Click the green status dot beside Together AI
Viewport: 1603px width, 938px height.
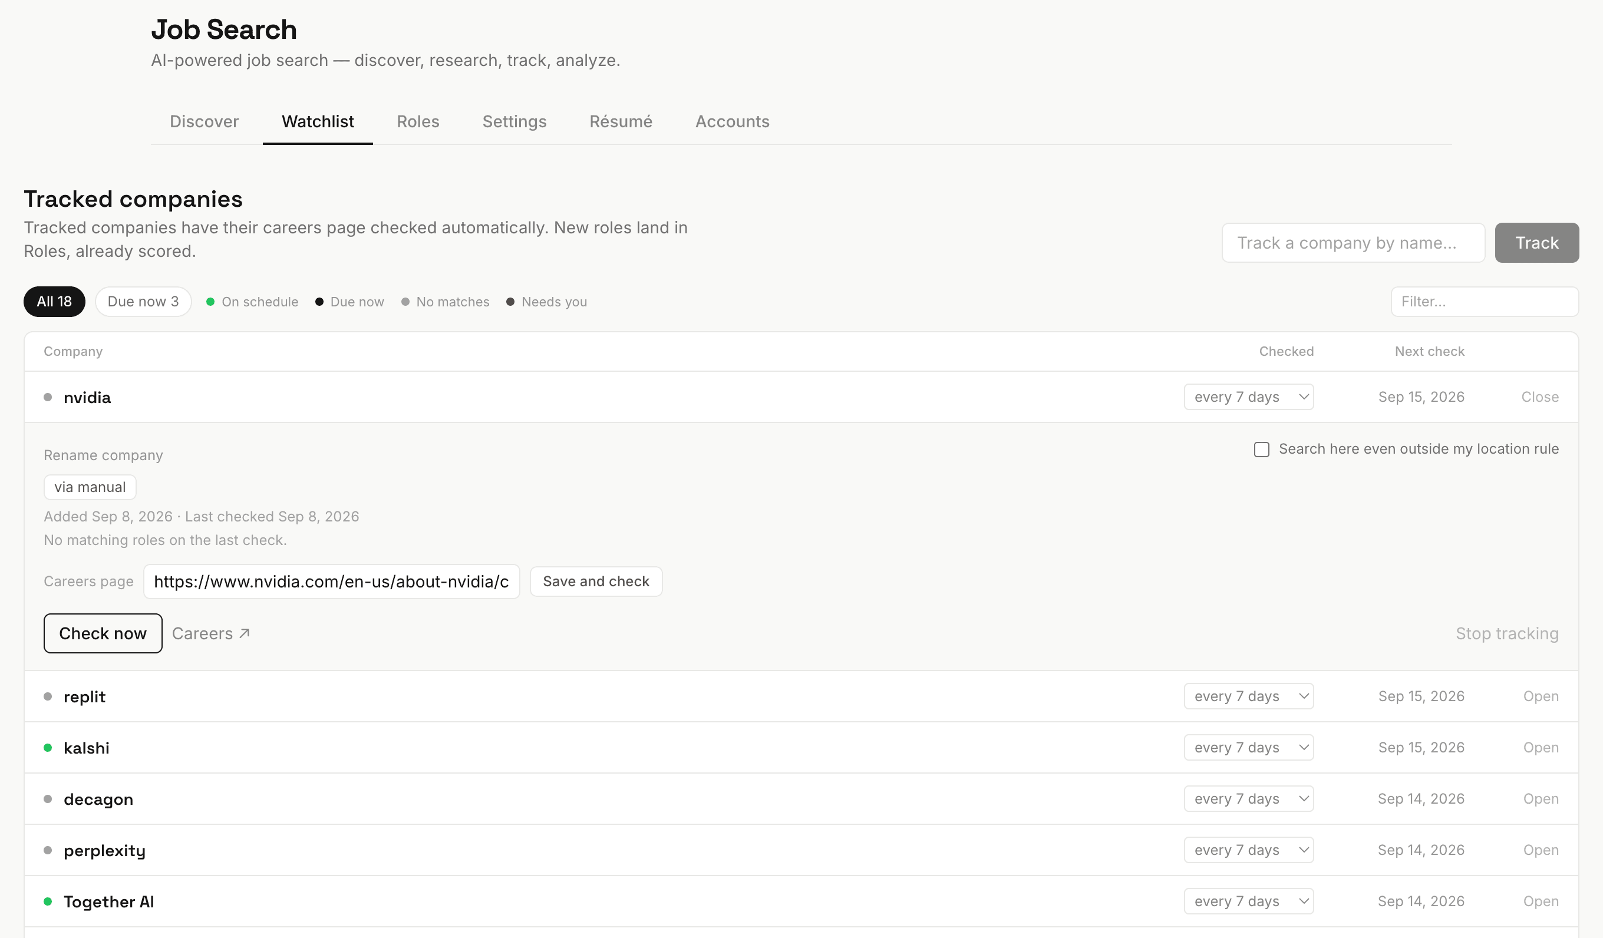[x=48, y=901]
